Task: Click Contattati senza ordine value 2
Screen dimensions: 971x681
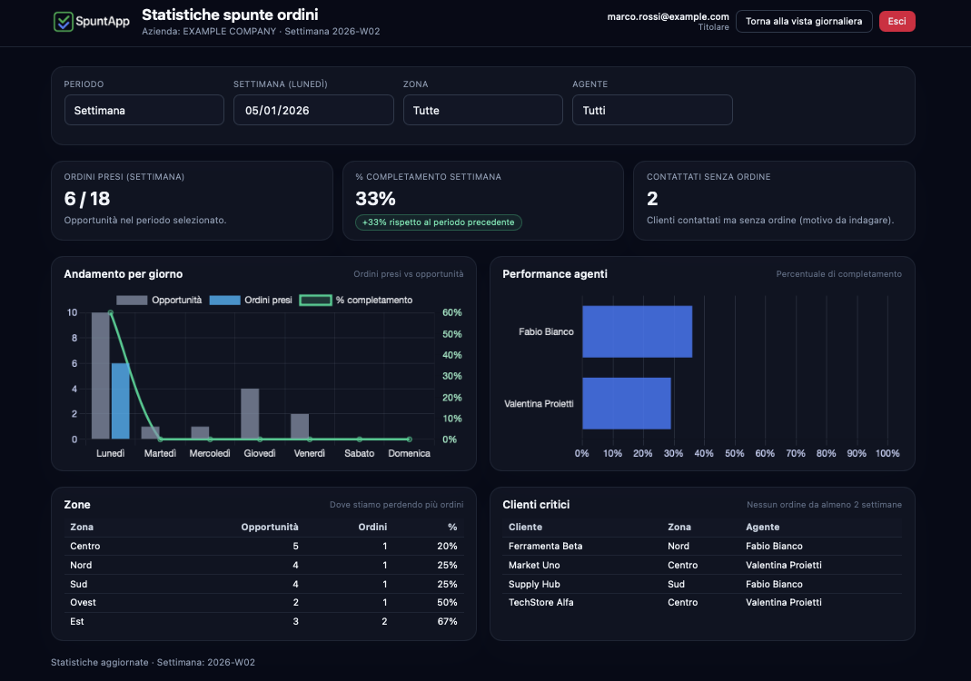Action: click(652, 199)
